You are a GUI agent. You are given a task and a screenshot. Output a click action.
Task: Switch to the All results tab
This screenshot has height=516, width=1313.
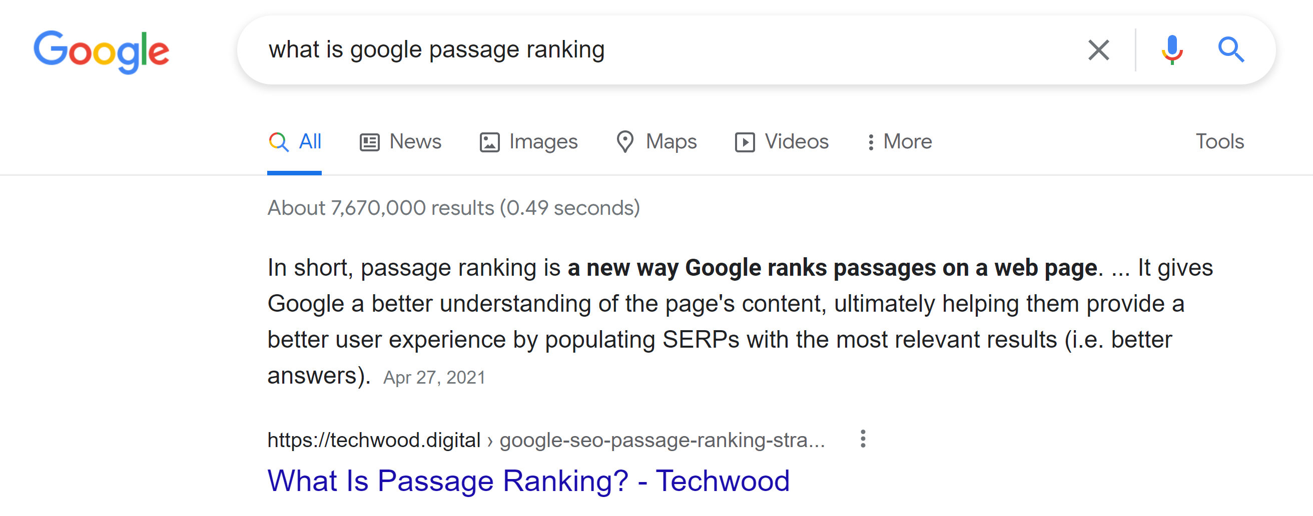click(295, 142)
